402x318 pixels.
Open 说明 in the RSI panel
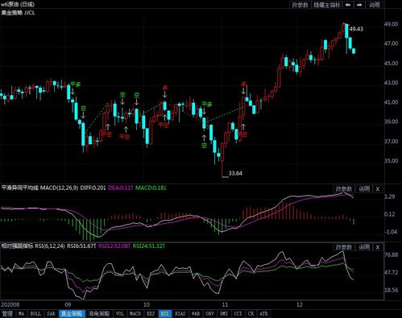(x=364, y=247)
